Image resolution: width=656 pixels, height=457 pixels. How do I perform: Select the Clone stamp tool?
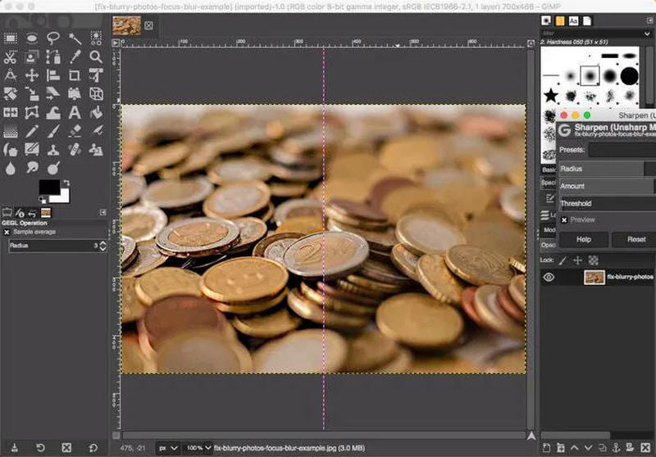pos(53,150)
